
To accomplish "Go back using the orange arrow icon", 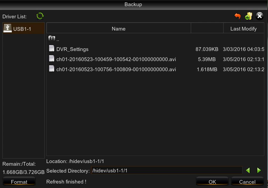I will [237, 16].
